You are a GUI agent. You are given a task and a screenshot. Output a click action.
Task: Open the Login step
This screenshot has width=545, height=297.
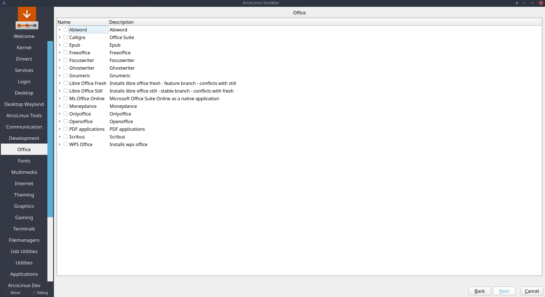[24, 82]
